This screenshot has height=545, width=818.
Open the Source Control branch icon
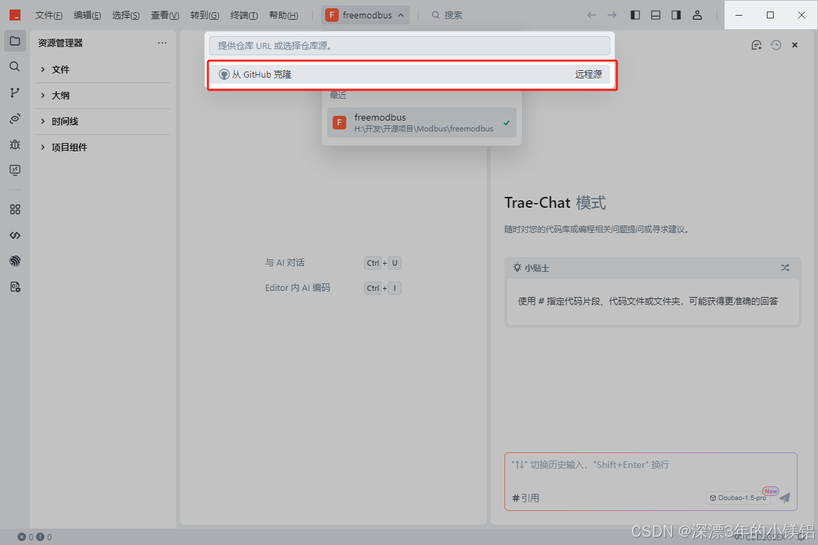pyautogui.click(x=15, y=93)
